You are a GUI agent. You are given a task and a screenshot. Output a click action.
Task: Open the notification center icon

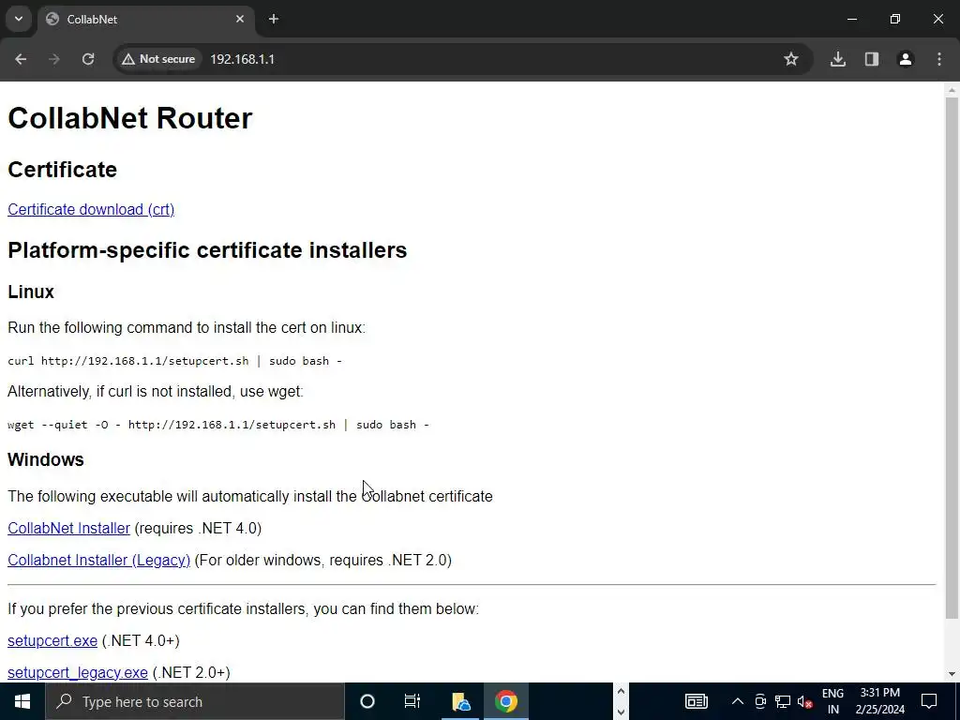click(929, 701)
